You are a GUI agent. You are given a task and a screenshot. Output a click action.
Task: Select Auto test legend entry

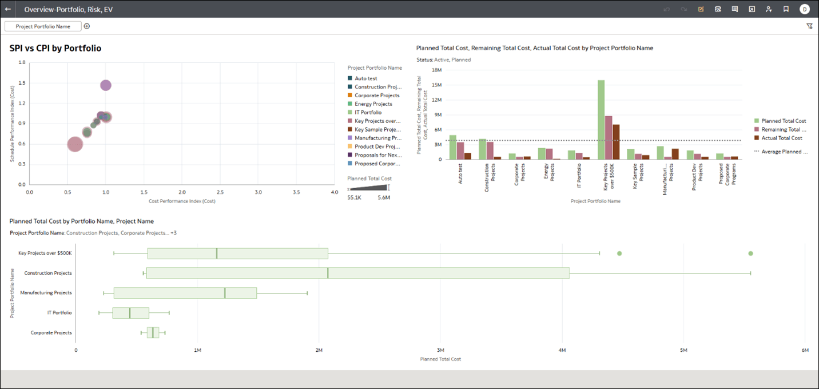(x=363, y=78)
